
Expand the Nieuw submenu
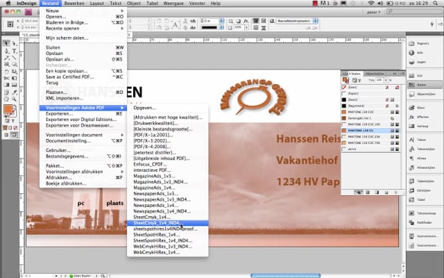[x=83, y=11]
